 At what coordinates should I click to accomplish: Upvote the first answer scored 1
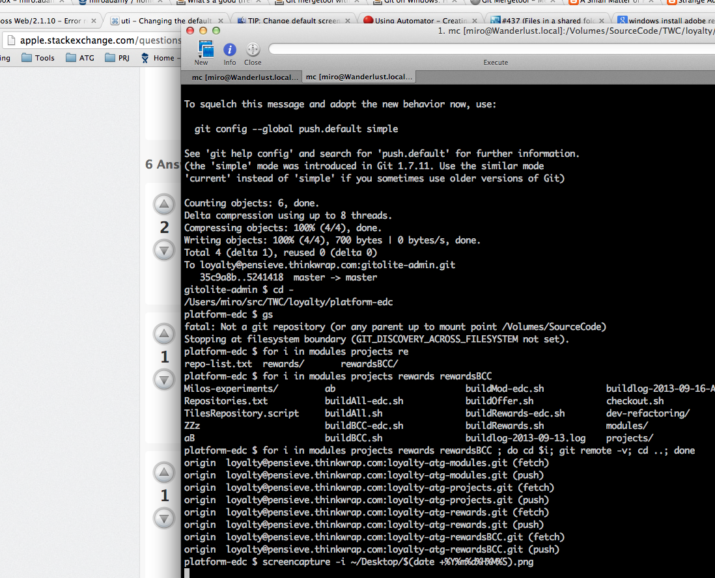click(x=164, y=334)
